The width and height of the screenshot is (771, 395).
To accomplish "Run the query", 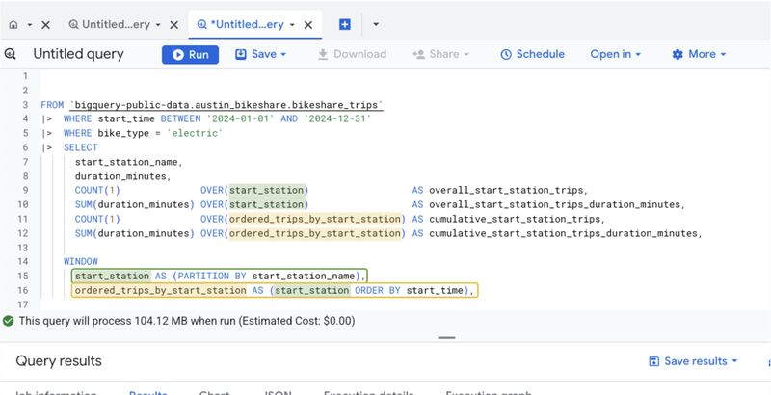I will [x=190, y=55].
